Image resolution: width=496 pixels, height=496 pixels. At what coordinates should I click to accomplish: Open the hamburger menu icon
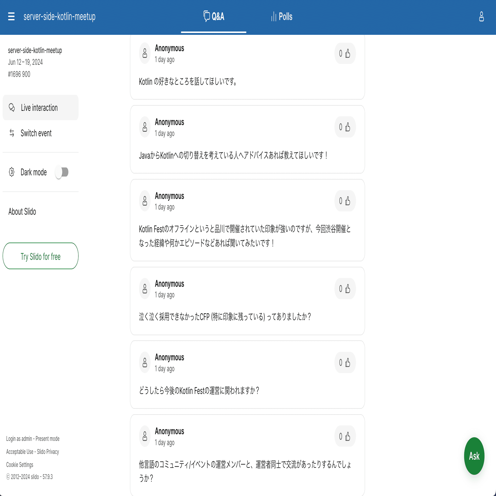tap(11, 16)
